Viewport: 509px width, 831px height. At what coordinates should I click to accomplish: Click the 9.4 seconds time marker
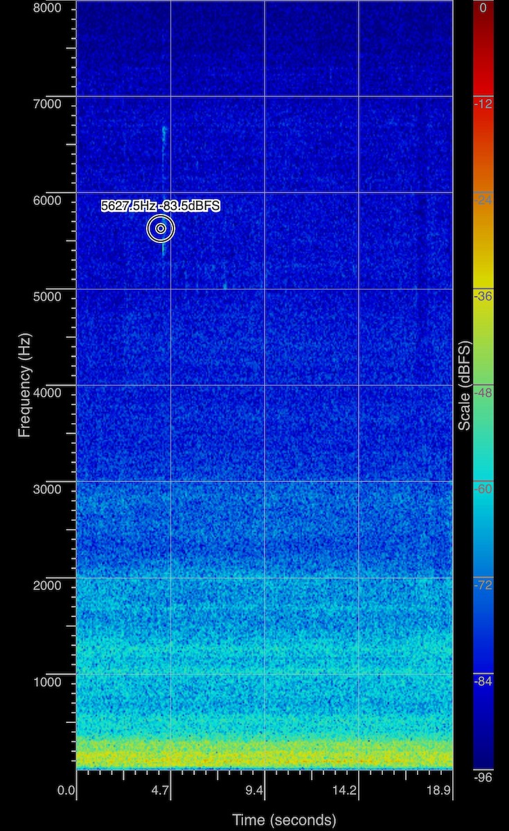(256, 790)
